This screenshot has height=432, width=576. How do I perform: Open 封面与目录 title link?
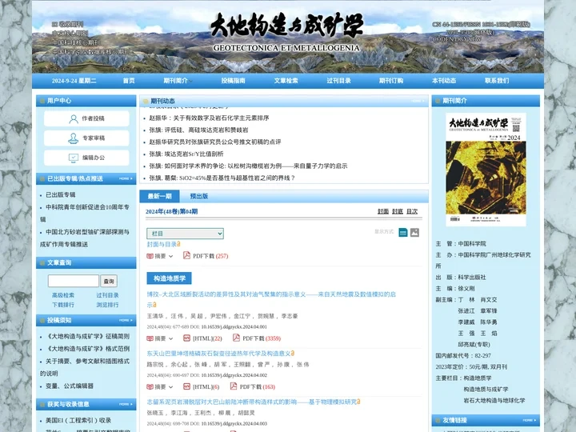[x=162, y=244]
